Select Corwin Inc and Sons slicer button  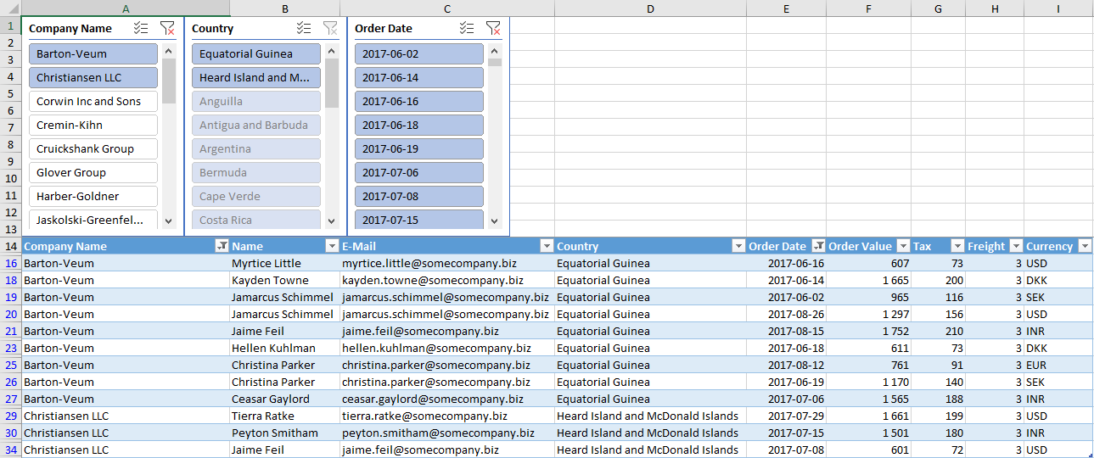(93, 101)
